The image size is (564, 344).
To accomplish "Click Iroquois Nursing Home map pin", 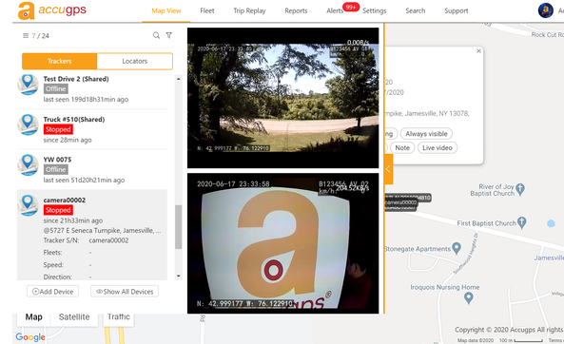I will (x=468, y=297).
